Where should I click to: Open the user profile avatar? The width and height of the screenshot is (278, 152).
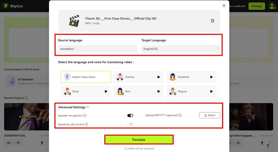point(272,6)
